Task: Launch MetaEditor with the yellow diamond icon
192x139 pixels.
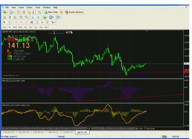Action: [x=61, y=12]
